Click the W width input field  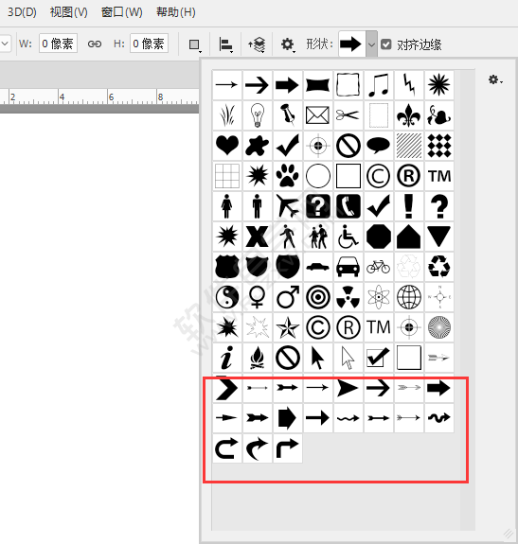pyautogui.click(x=58, y=44)
